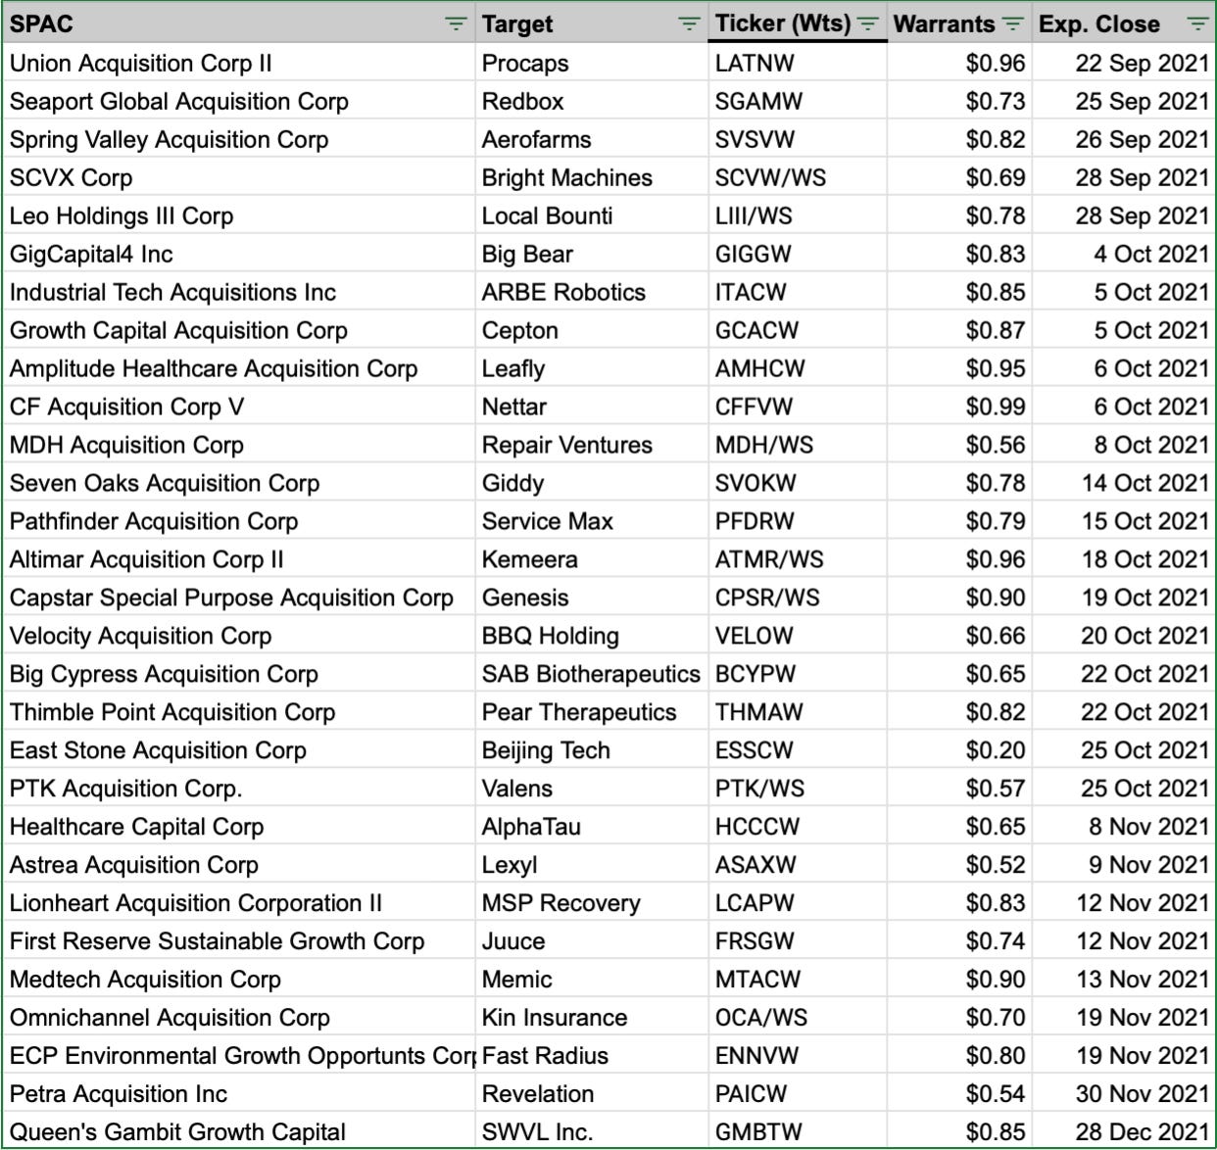1217x1150 pixels.
Task: Open the Ticker (Wts) column filter
Action: pyautogui.click(x=868, y=24)
